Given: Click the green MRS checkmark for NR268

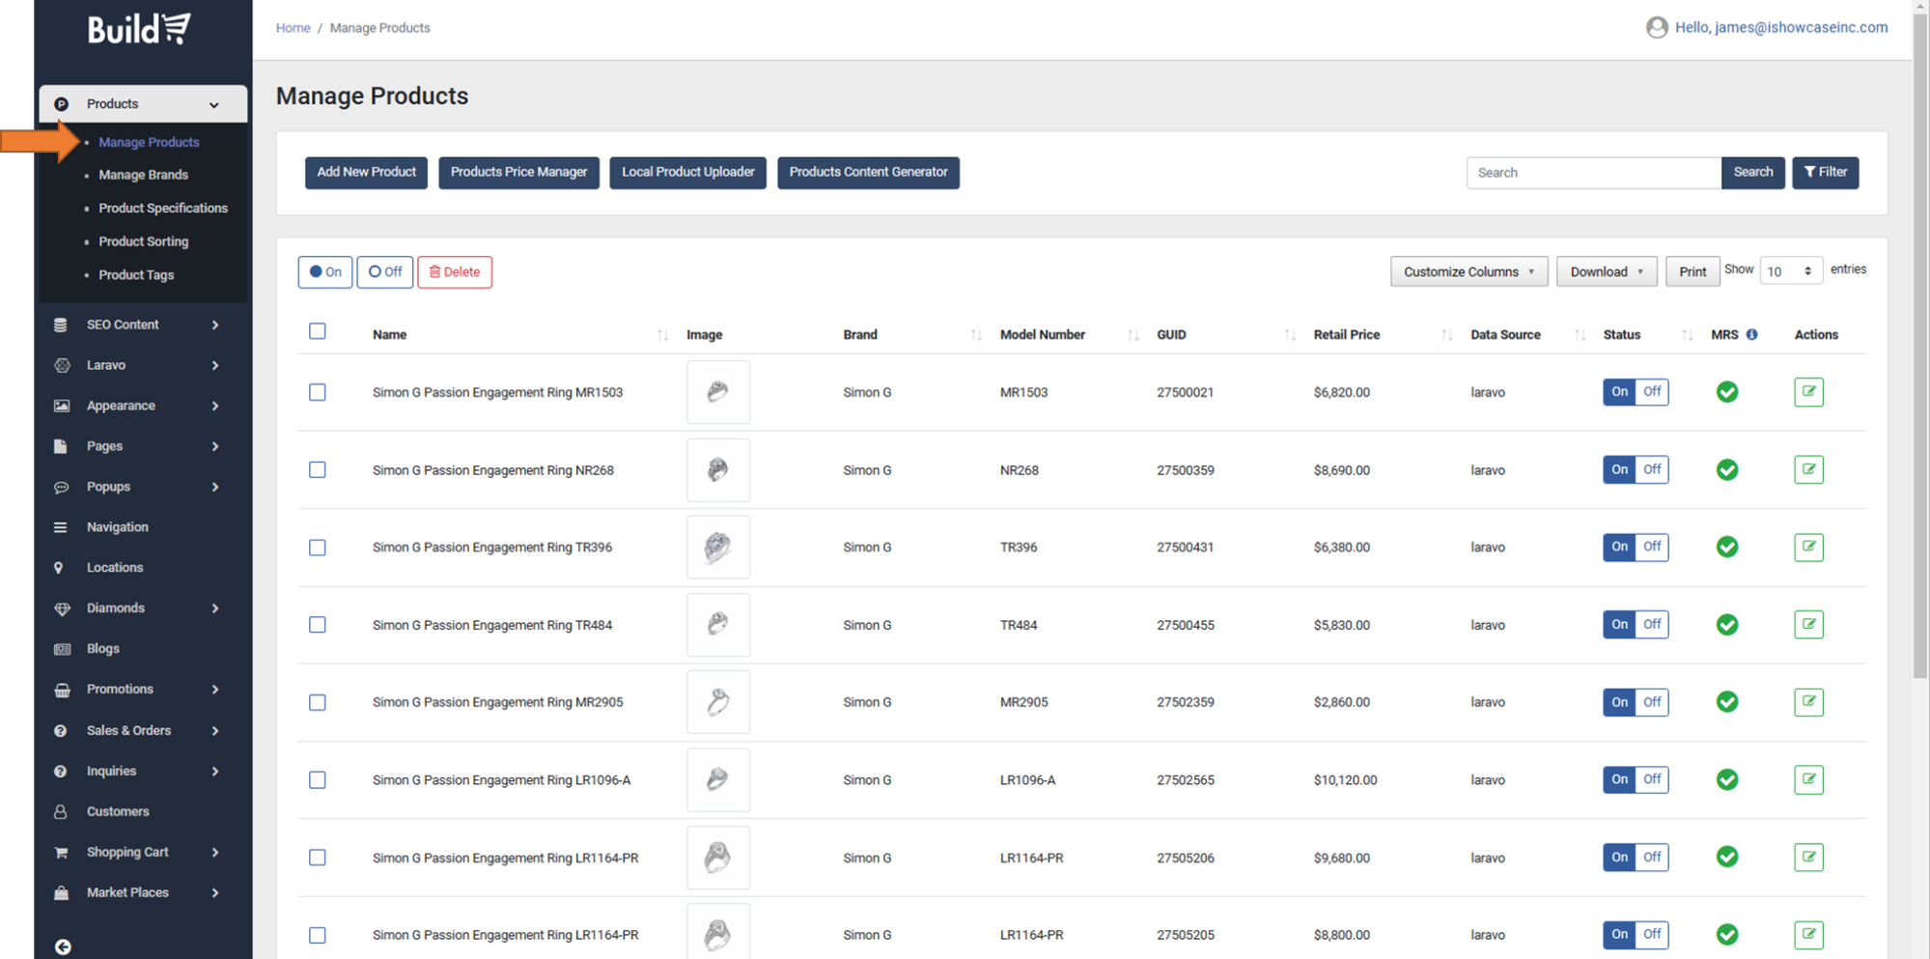Looking at the screenshot, I should 1726,470.
